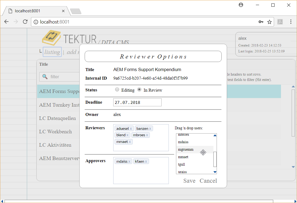Remove kfaen approver tag
297x203 pixels.
(x=146, y=162)
